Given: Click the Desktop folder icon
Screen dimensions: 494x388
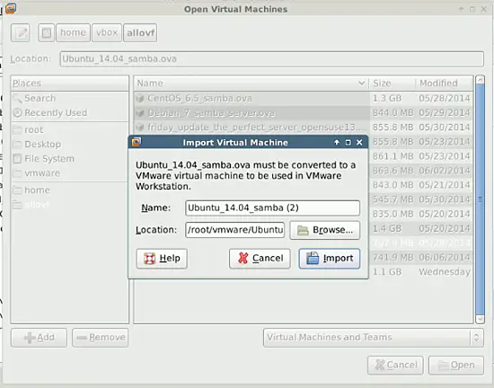Looking at the screenshot, I should click(x=18, y=145).
